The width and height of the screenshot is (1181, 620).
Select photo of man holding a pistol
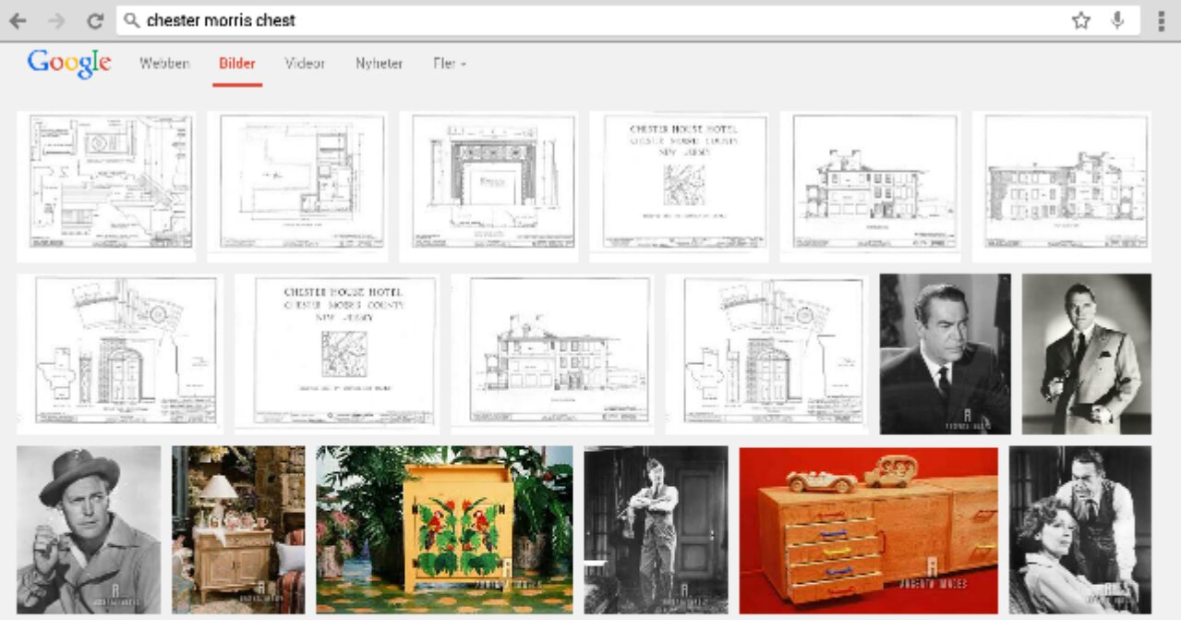1086,354
